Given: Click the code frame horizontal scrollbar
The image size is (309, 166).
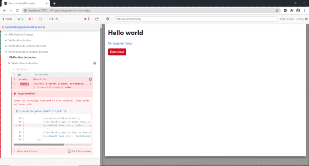Looking at the screenshot, I should (39, 145).
